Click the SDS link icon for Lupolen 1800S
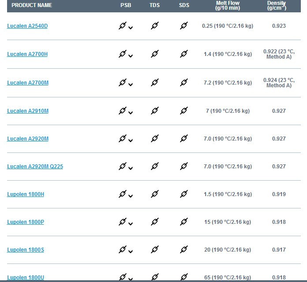This screenshot has height=282, width=307. pyautogui.click(x=184, y=249)
